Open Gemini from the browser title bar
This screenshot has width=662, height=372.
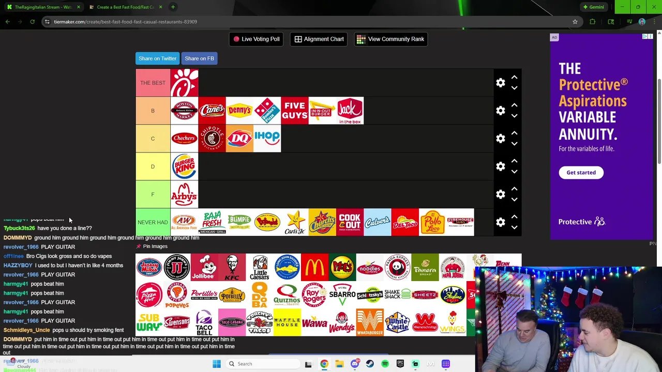pos(593,7)
